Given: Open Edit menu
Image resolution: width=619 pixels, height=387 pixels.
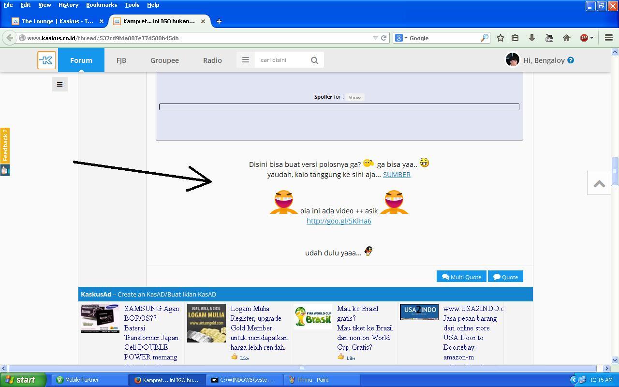Looking at the screenshot, I should [x=25, y=5].
